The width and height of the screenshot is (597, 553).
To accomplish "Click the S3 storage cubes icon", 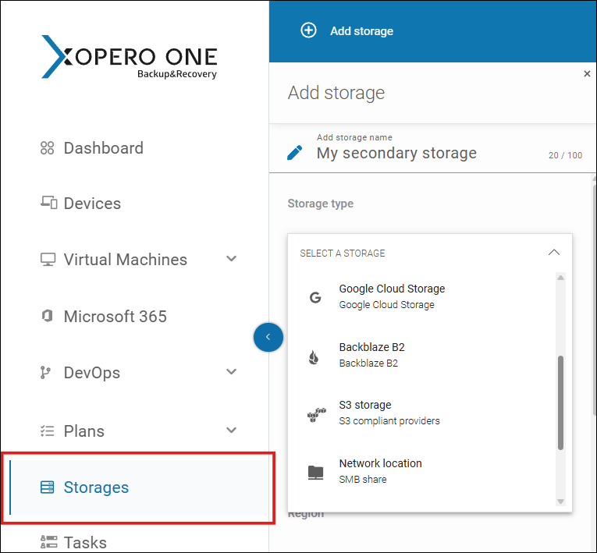I will pos(317,415).
